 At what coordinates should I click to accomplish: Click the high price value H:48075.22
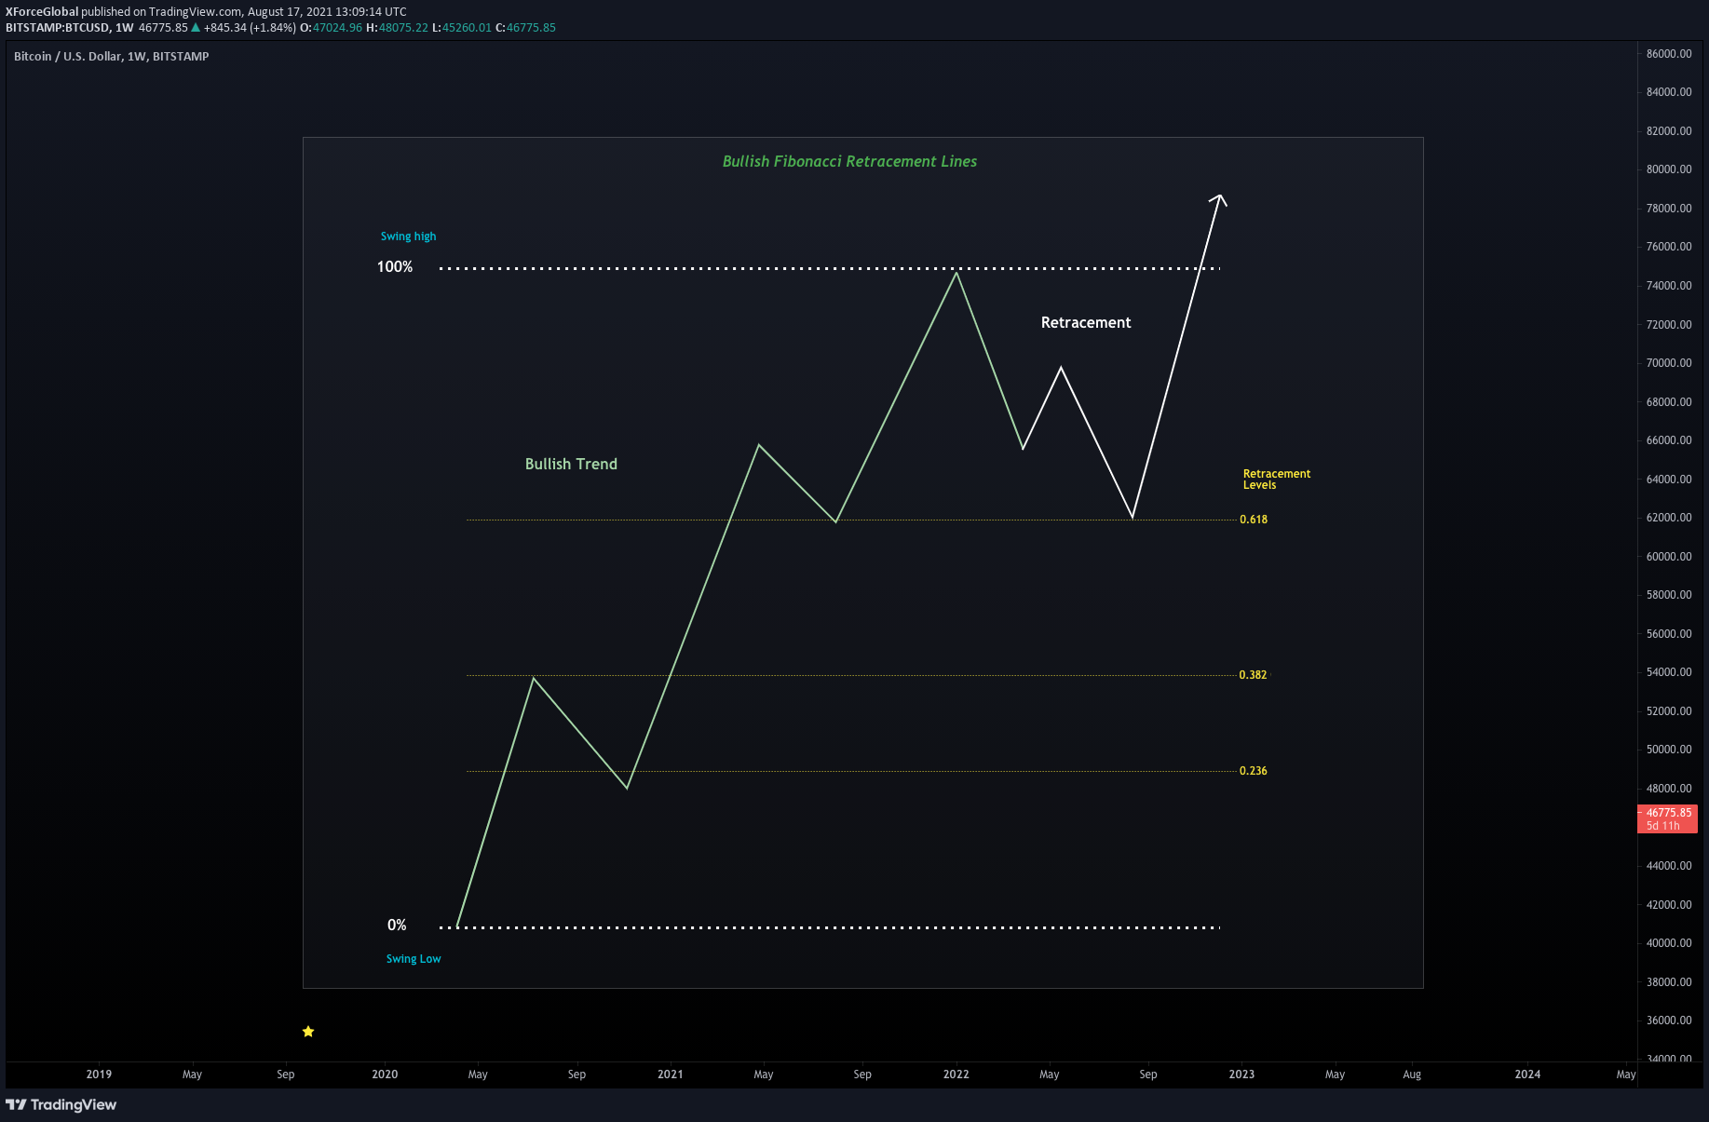(x=398, y=28)
